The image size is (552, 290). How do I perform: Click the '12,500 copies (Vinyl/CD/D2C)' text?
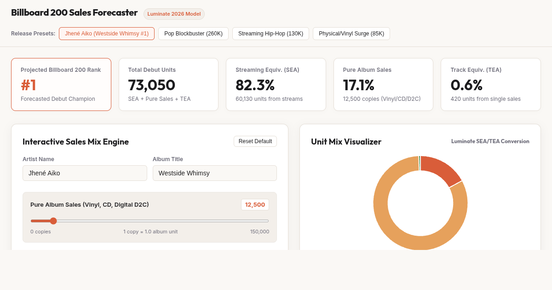pos(382,99)
